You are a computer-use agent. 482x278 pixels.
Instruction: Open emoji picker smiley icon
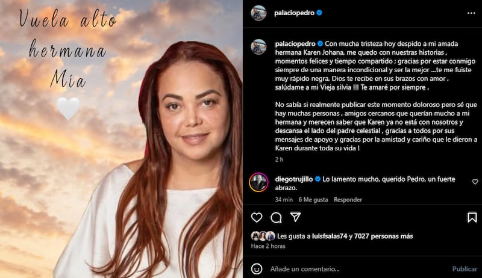pyautogui.click(x=257, y=269)
